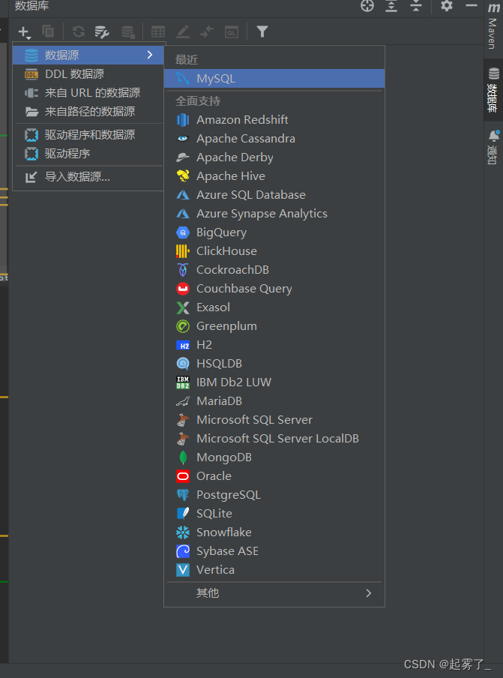503x678 pixels.
Task: Select Microsoft SQL Server LocalDB entry
Action: click(x=274, y=439)
